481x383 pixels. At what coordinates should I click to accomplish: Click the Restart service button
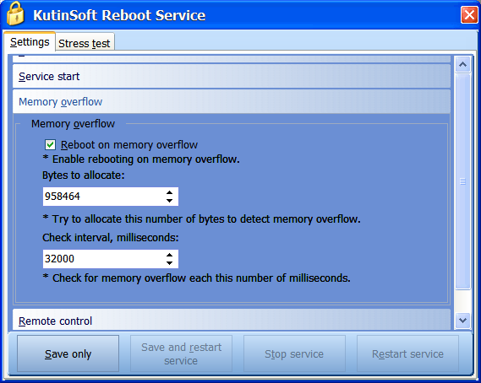coord(407,353)
